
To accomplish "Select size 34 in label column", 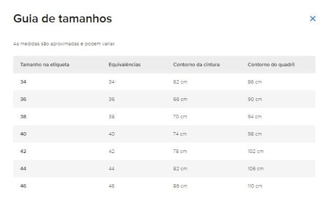I will (23, 82).
